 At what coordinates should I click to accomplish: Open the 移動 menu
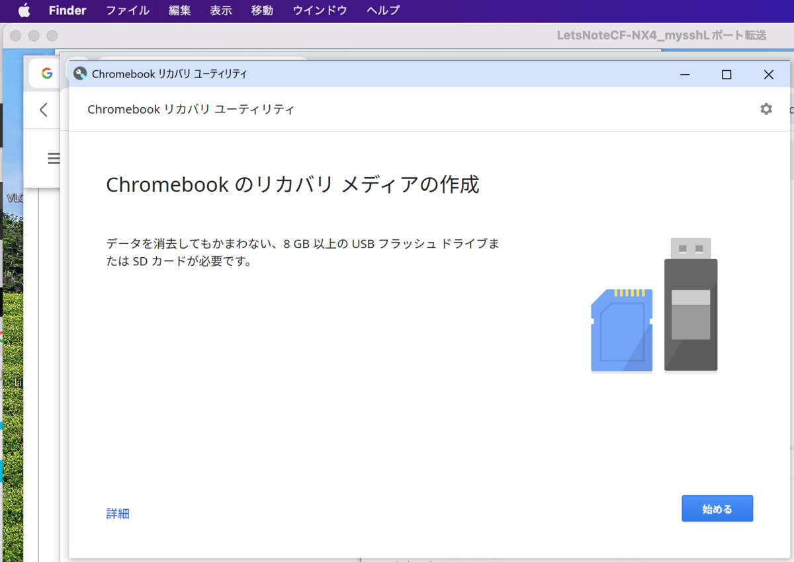262,11
